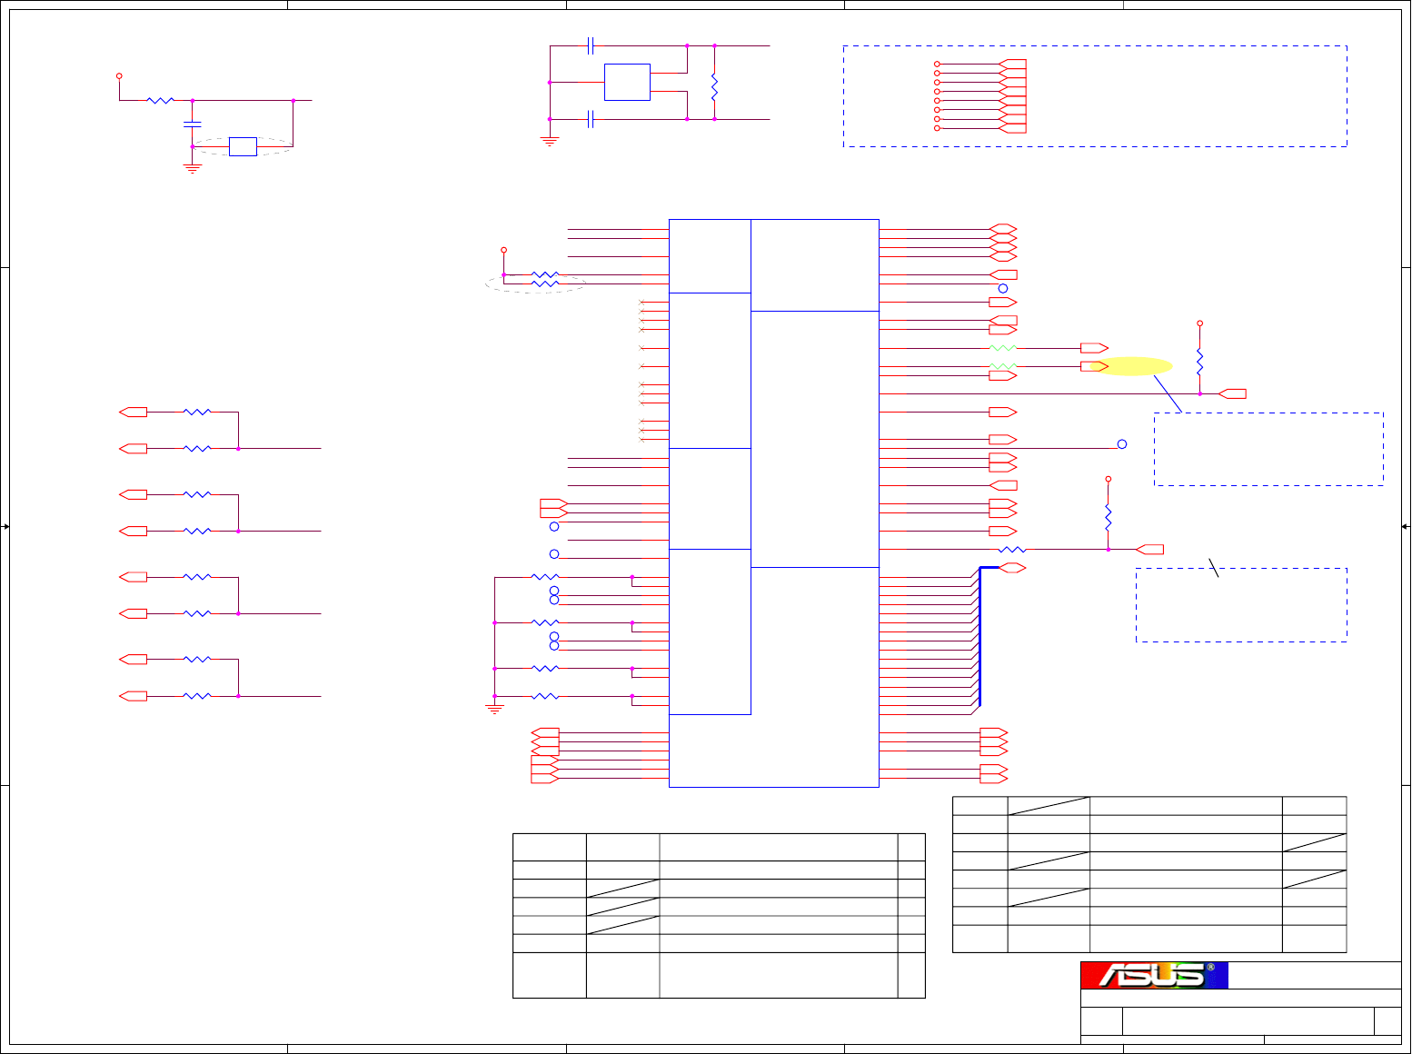Click the black slash mark above the lower dashed note box
This screenshot has width=1412, height=1054.
[1214, 568]
